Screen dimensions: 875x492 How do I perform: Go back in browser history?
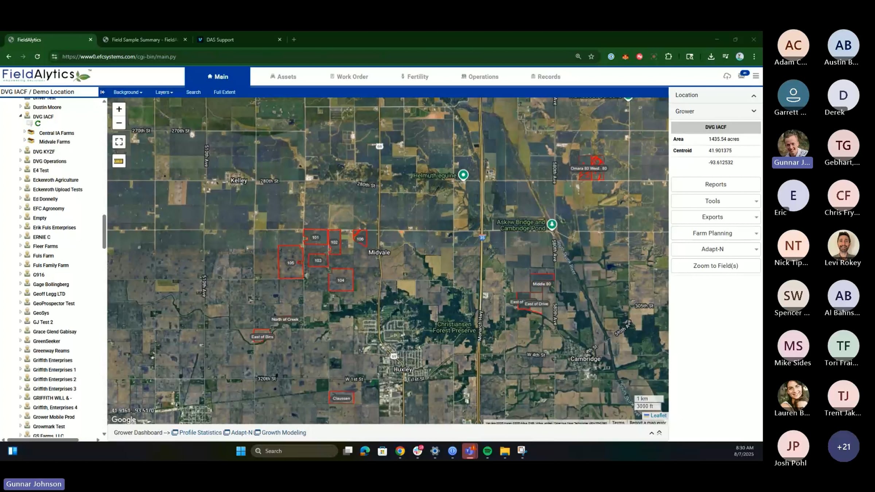click(9, 56)
